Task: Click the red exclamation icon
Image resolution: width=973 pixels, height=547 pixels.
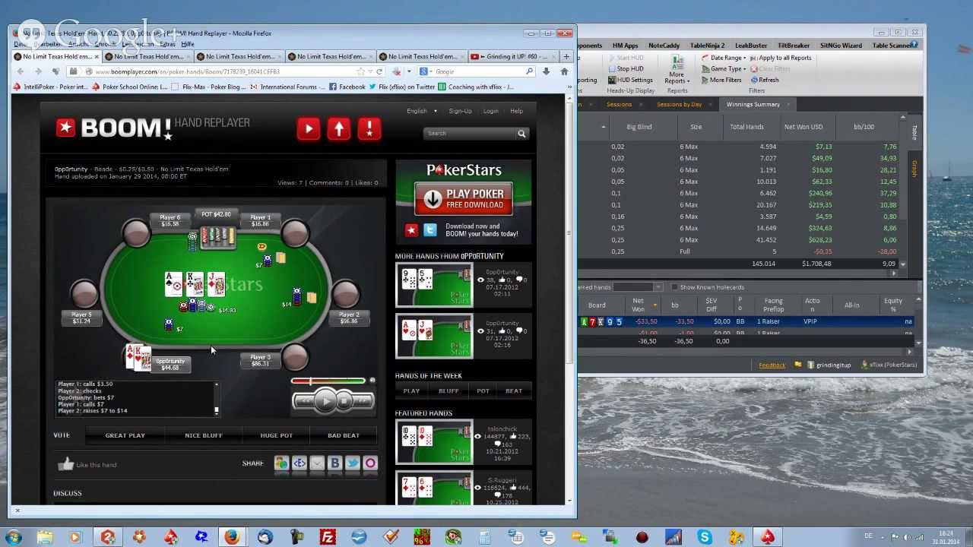Action: tap(369, 128)
